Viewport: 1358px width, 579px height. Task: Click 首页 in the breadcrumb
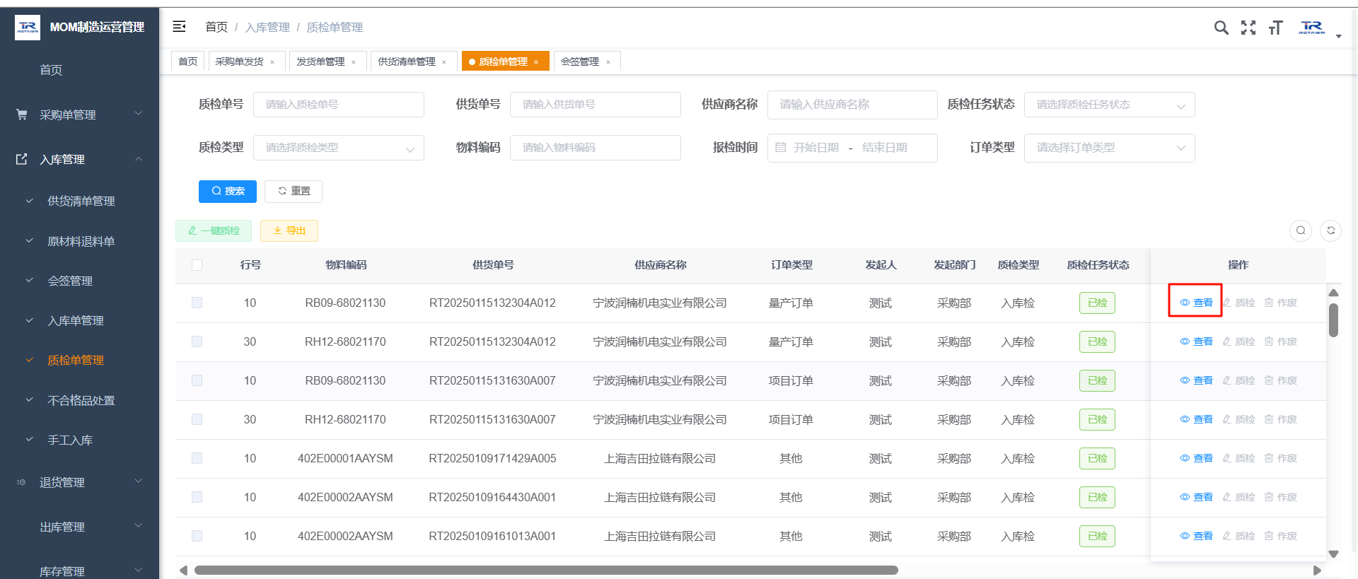click(216, 27)
